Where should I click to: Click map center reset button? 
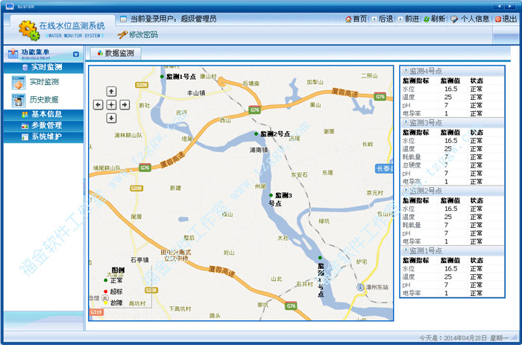pos(111,105)
